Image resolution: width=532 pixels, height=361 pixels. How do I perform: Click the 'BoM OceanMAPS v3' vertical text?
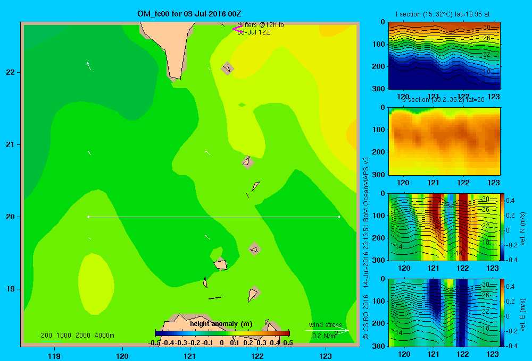[366, 189]
